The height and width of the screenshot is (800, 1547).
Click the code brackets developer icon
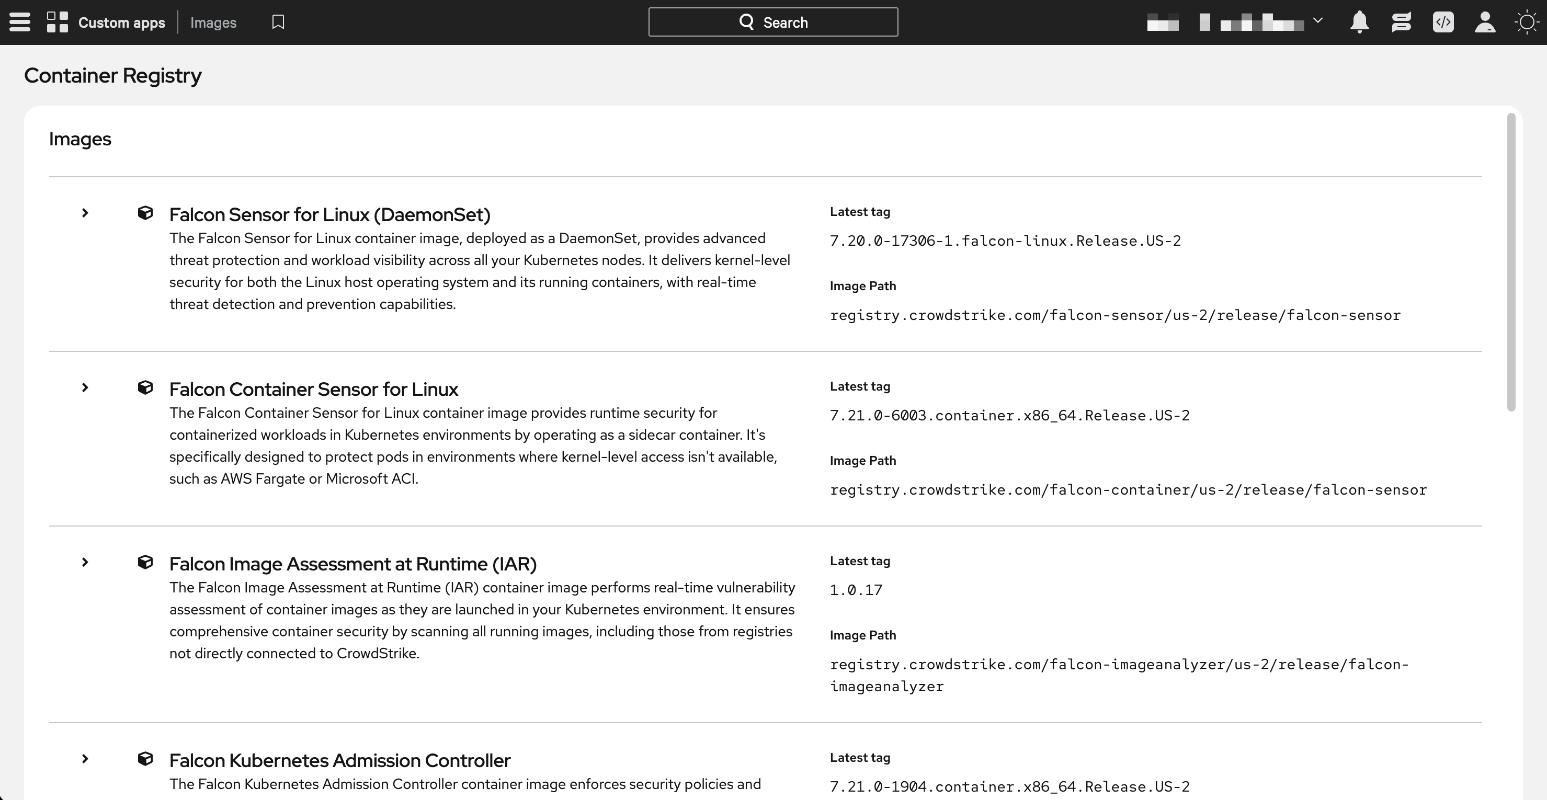pyautogui.click(x=1443, y=22)
